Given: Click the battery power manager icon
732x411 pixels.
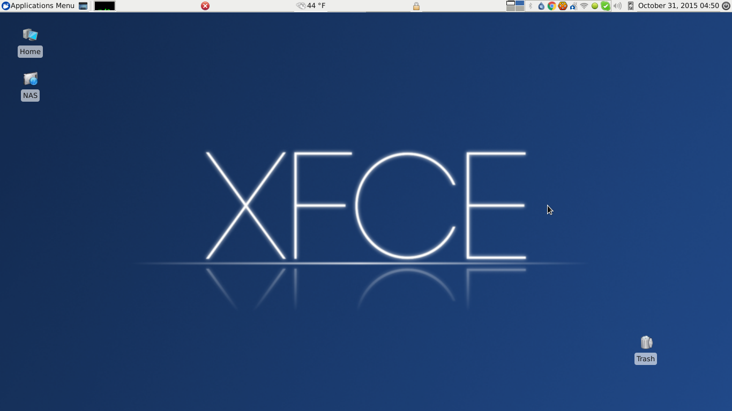Looking at the screenshot, I should coord(631,6).
